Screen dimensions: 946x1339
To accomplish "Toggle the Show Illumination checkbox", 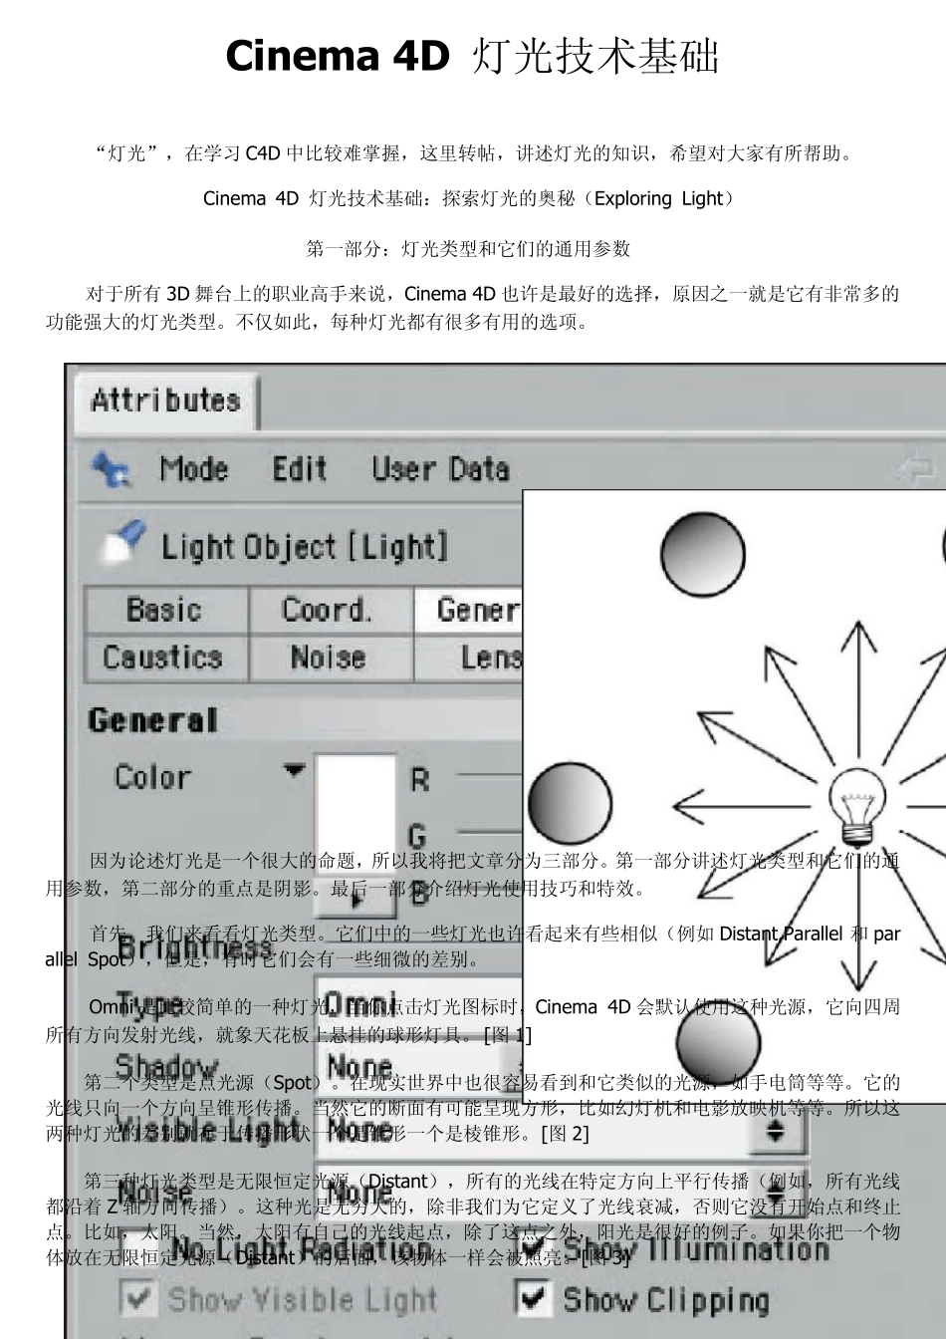I will click(534, 1246).
